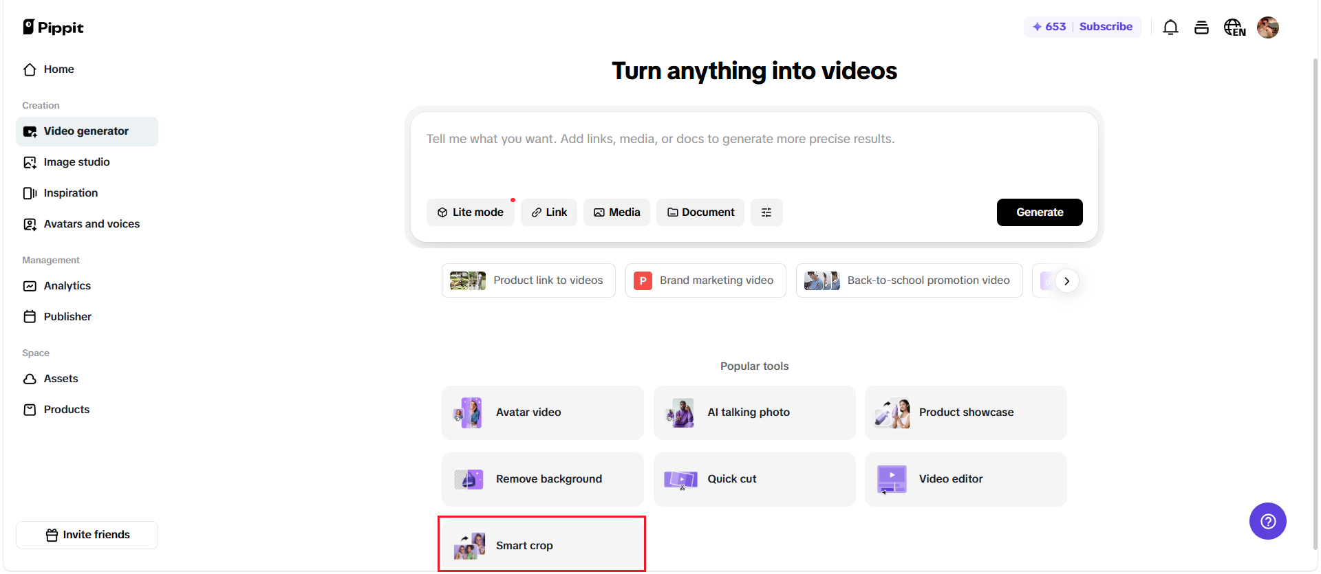Screen dimensions: 1321x574
Task: Toggle the Lite mode option
Action: click(471, 212)
